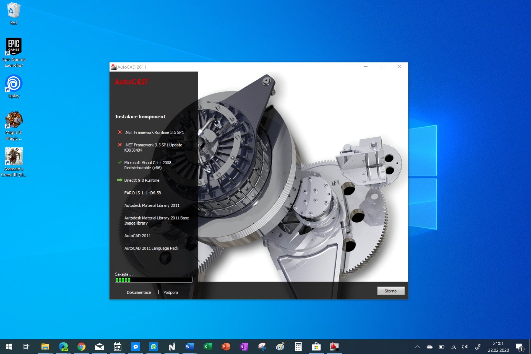Click the red X beside .NET Framework Runtime
531x354 pixels.
pos(120,132)
